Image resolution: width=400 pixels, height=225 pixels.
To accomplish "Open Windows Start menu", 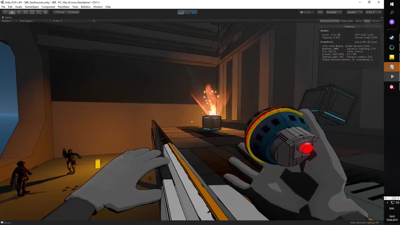I will (392, 4).
